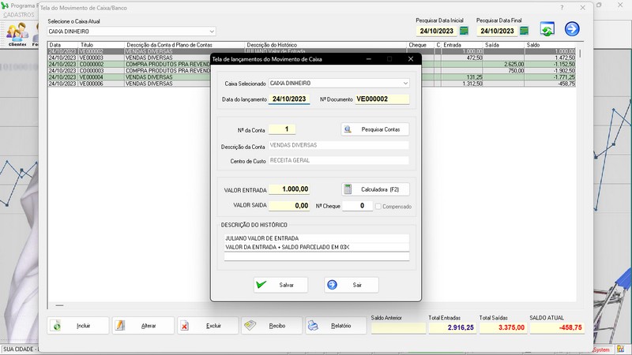Screen dimensions: 632x355
Task: Click Centro de Custo field RECEITA GERAL
Action: (x=339, y=161)
